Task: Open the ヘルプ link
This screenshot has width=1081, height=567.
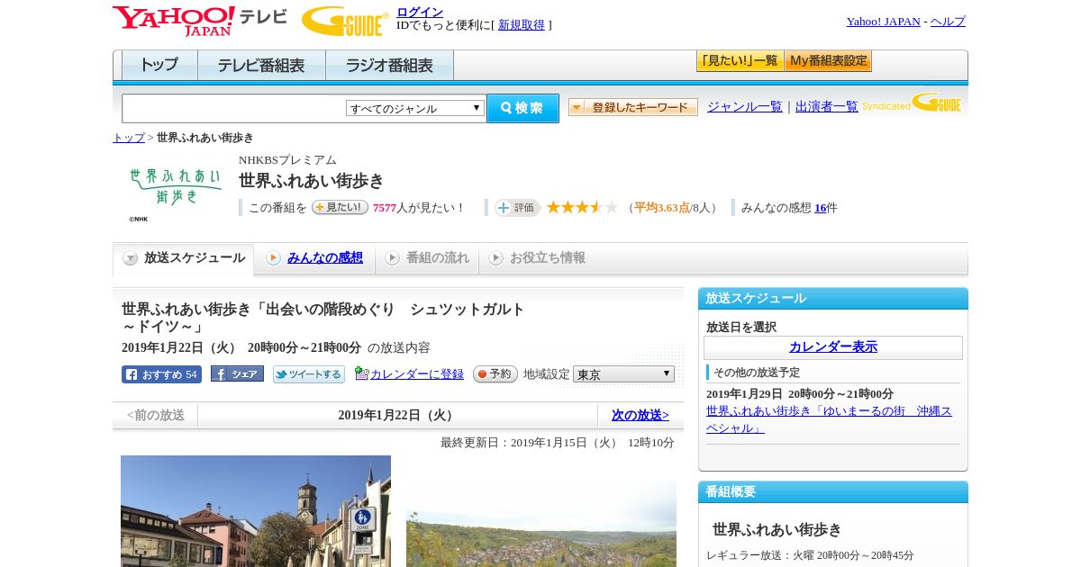Action: (x=948, y=22)
